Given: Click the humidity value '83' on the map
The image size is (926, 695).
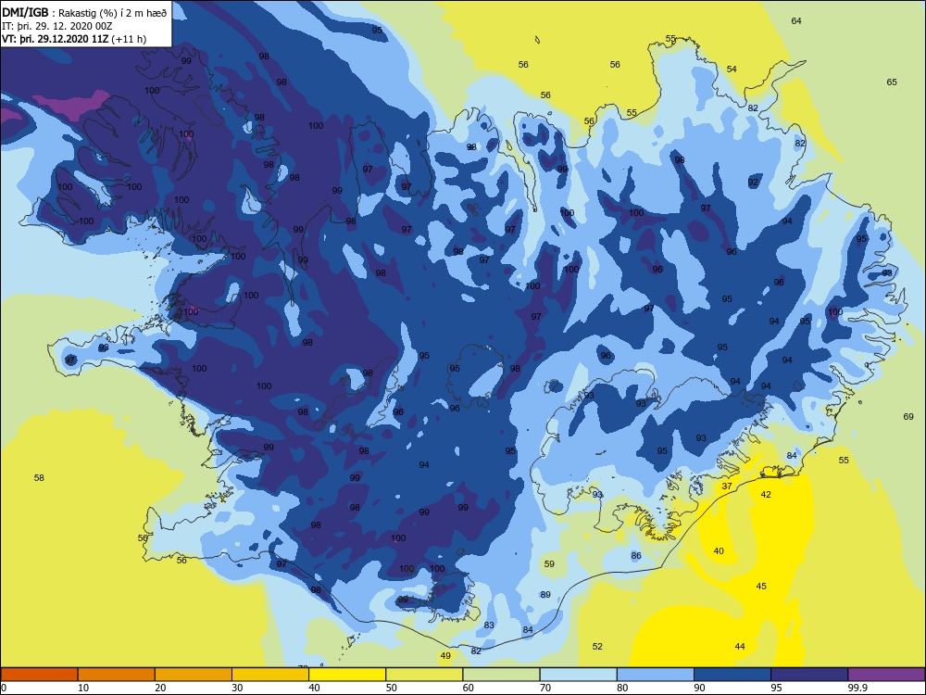Looking at the screenshot, I should tap(489, 625).
